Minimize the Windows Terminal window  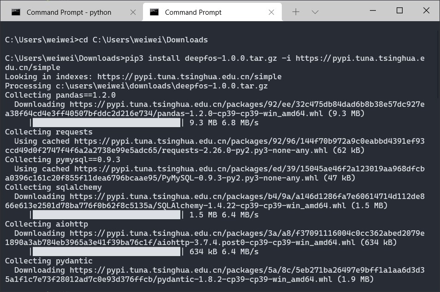tap(373, 10)
